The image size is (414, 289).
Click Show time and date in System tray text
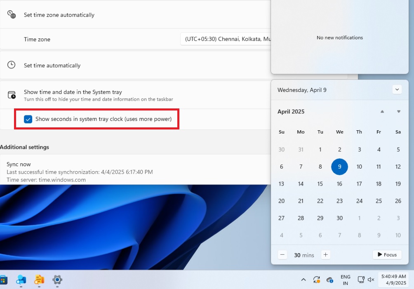[73, 92]
